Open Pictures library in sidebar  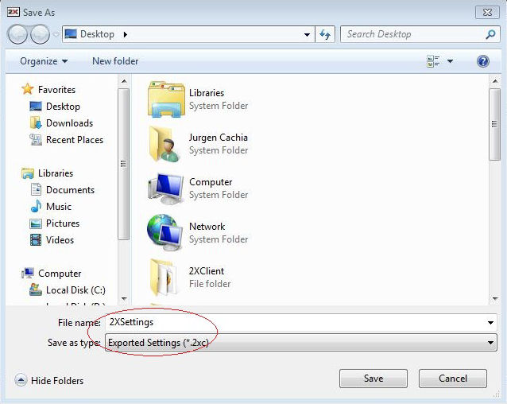(x=63, y=223)
